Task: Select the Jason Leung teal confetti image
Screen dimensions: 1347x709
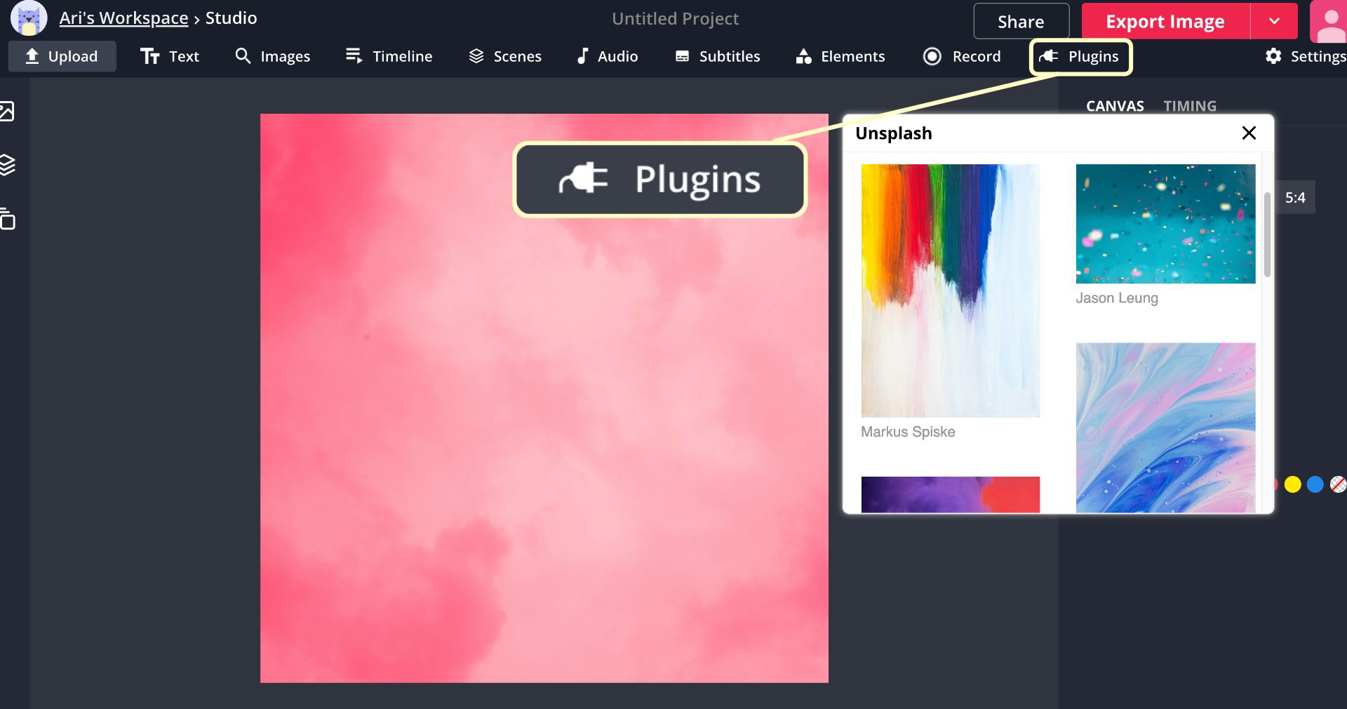Action: [1165, 224]
